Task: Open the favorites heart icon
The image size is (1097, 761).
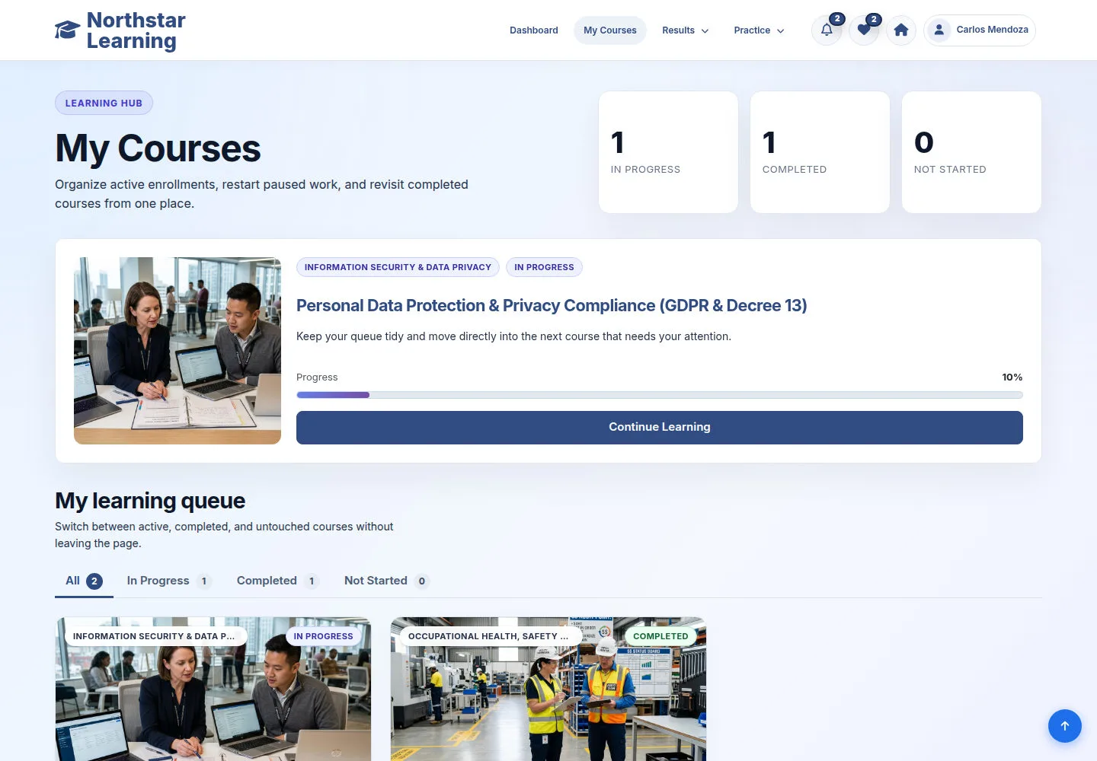Action: pyautogui.click(x=864, y=30)
